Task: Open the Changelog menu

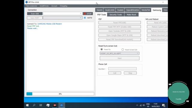Action: tap(64, 6)
